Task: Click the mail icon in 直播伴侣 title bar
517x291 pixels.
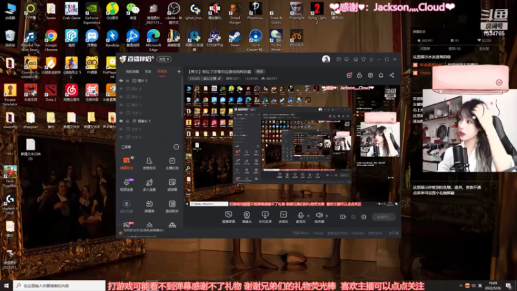Action: (339, 59)
